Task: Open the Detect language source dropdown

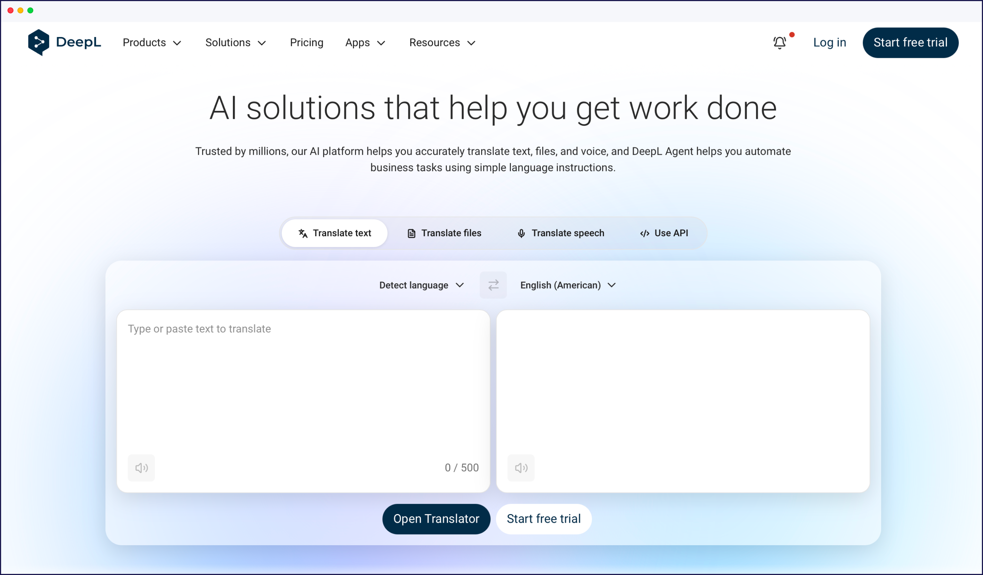Action: (x=422, y=285)
